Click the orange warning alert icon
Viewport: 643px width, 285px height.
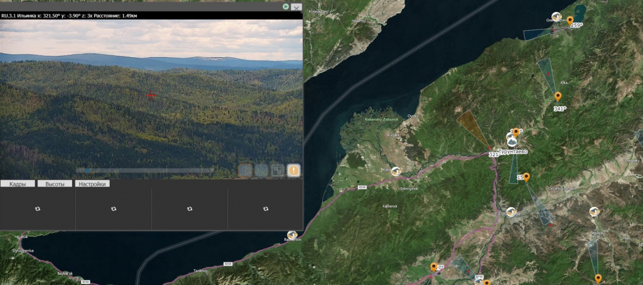click(x=293, y=169)
